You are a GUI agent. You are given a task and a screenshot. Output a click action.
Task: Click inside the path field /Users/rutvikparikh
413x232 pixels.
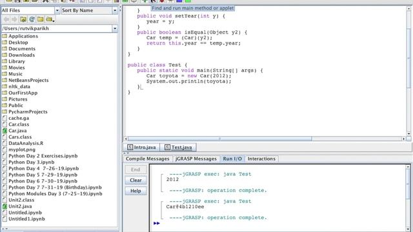[56, 28]
